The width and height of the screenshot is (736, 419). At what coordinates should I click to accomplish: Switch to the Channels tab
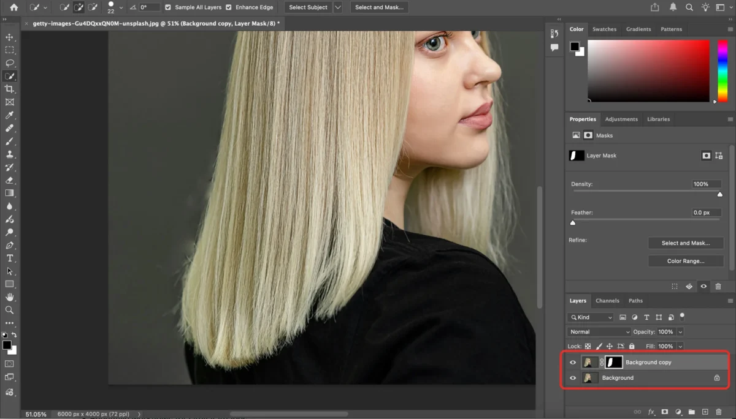[607, 300]
